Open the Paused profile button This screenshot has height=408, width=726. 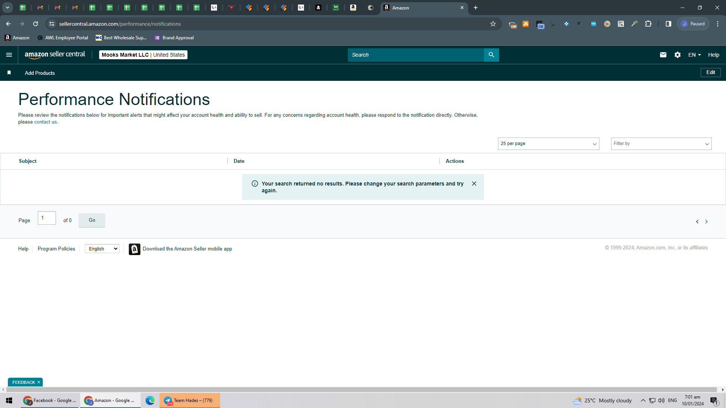tap(693, 24)
